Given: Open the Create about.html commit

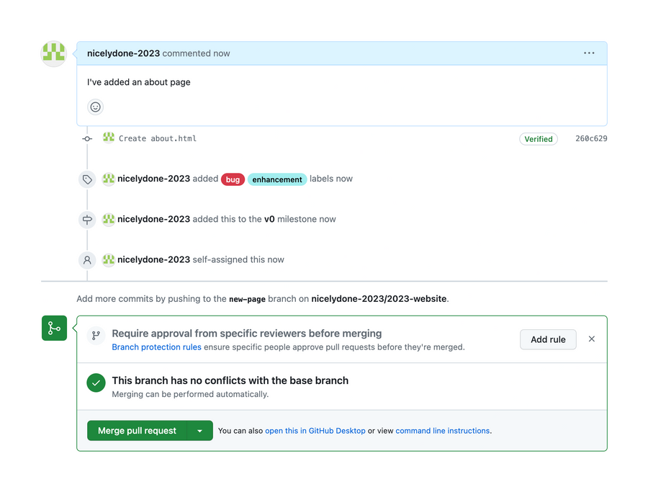Looking at the screenshot, I should (x=159, y=138).
